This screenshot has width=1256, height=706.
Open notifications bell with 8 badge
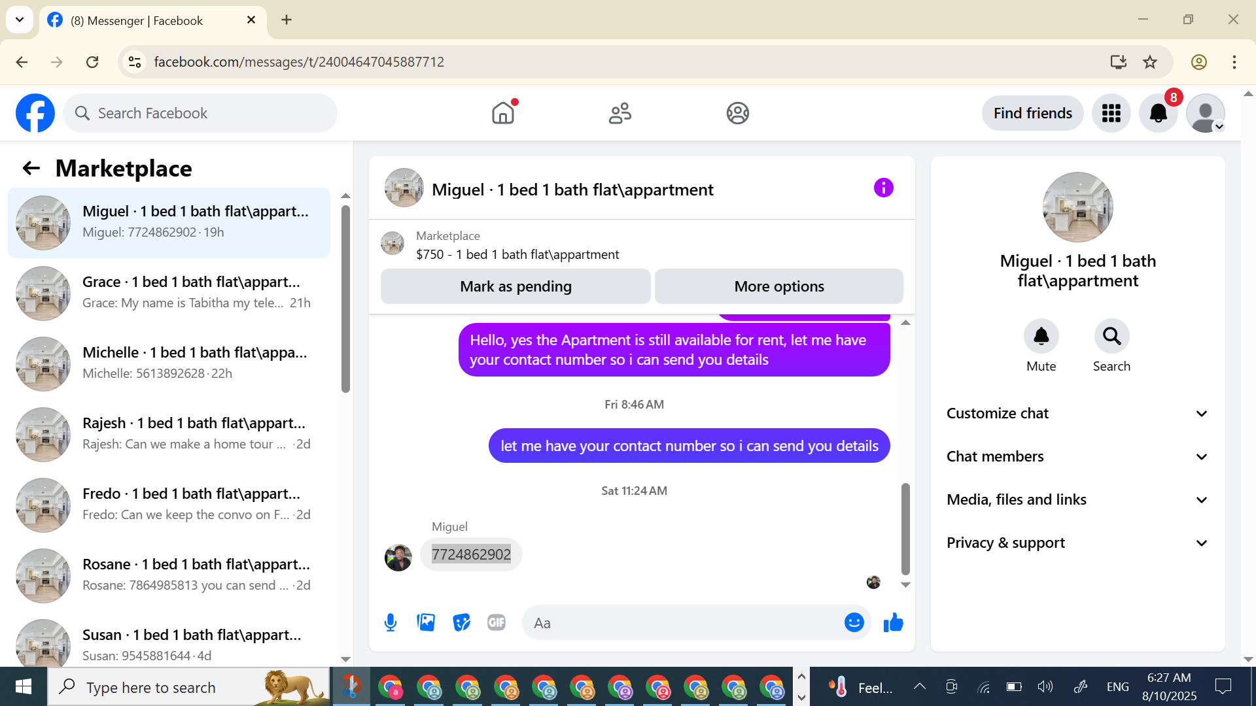tap(1158, 113)
